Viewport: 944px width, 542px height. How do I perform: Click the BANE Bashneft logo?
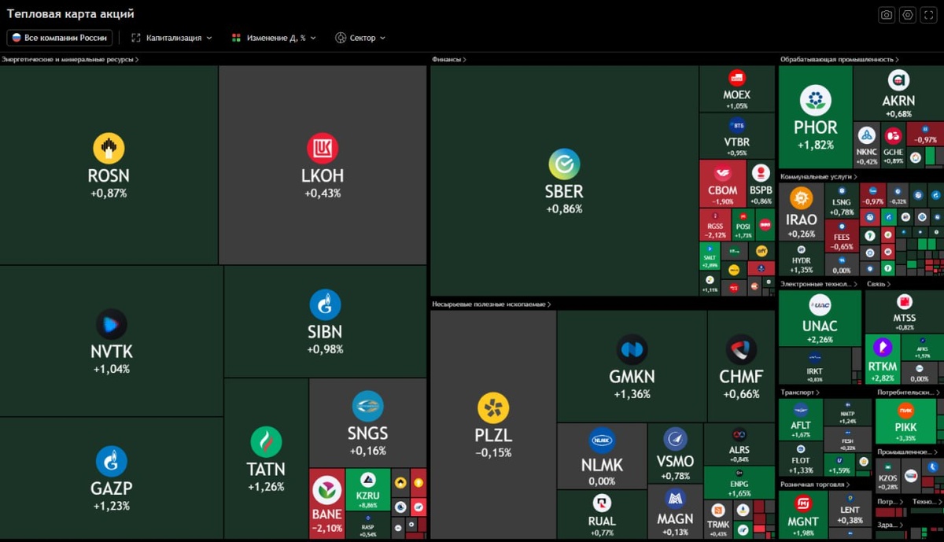pyautogui.click(x=326, y=491)
